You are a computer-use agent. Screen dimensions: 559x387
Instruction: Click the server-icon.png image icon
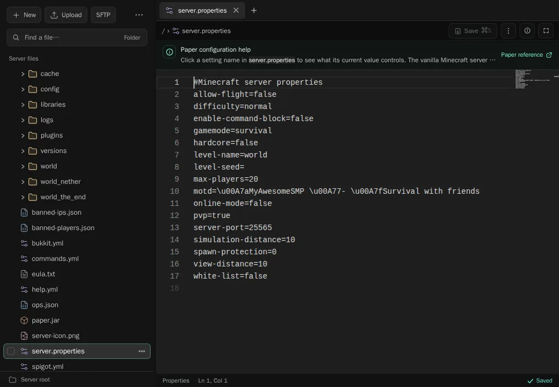click(x=24, y=336)
